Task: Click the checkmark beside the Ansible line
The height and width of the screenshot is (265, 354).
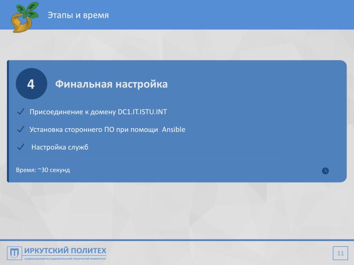Action: click(x=21, y=130)
